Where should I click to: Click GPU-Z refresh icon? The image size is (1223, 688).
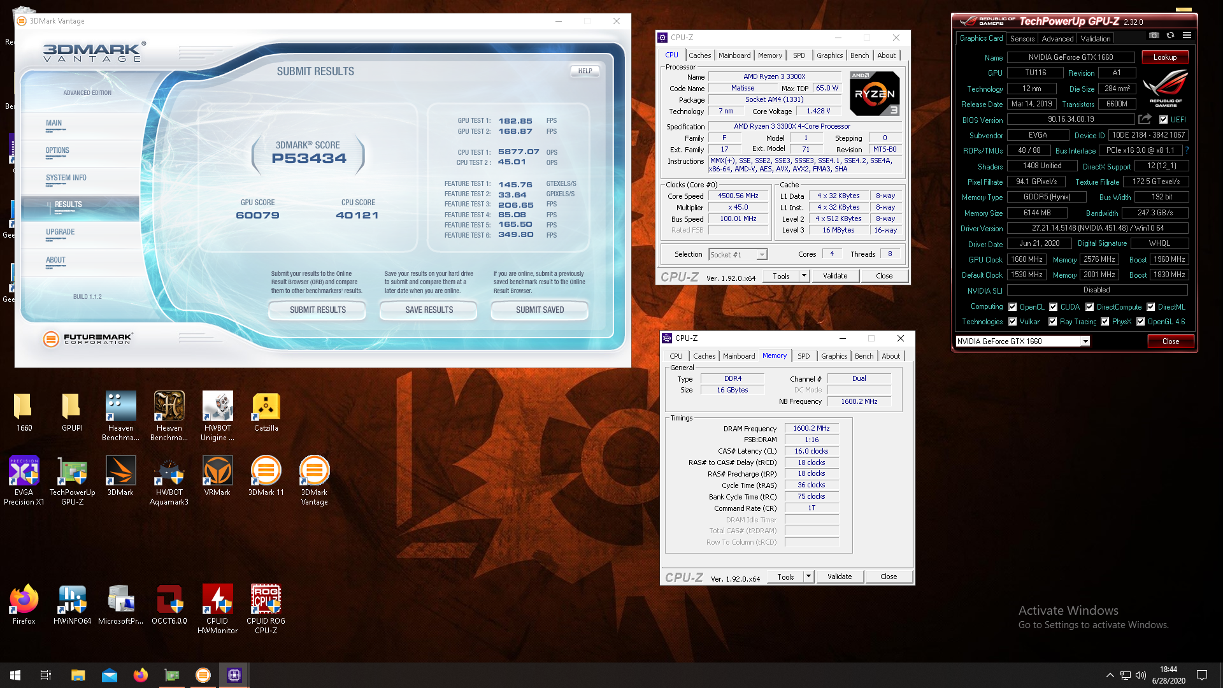(1170, 36)
